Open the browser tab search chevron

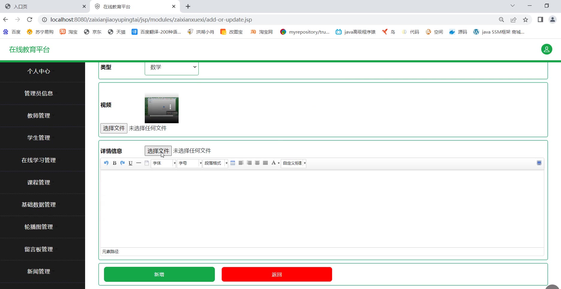coord(512,6)
